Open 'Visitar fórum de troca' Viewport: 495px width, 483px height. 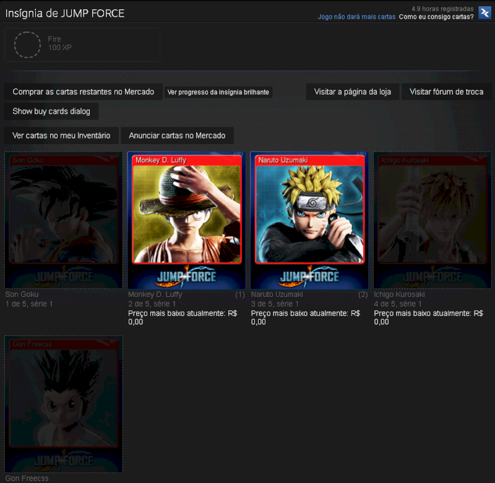pyautogui.click(x=446, y=92)
